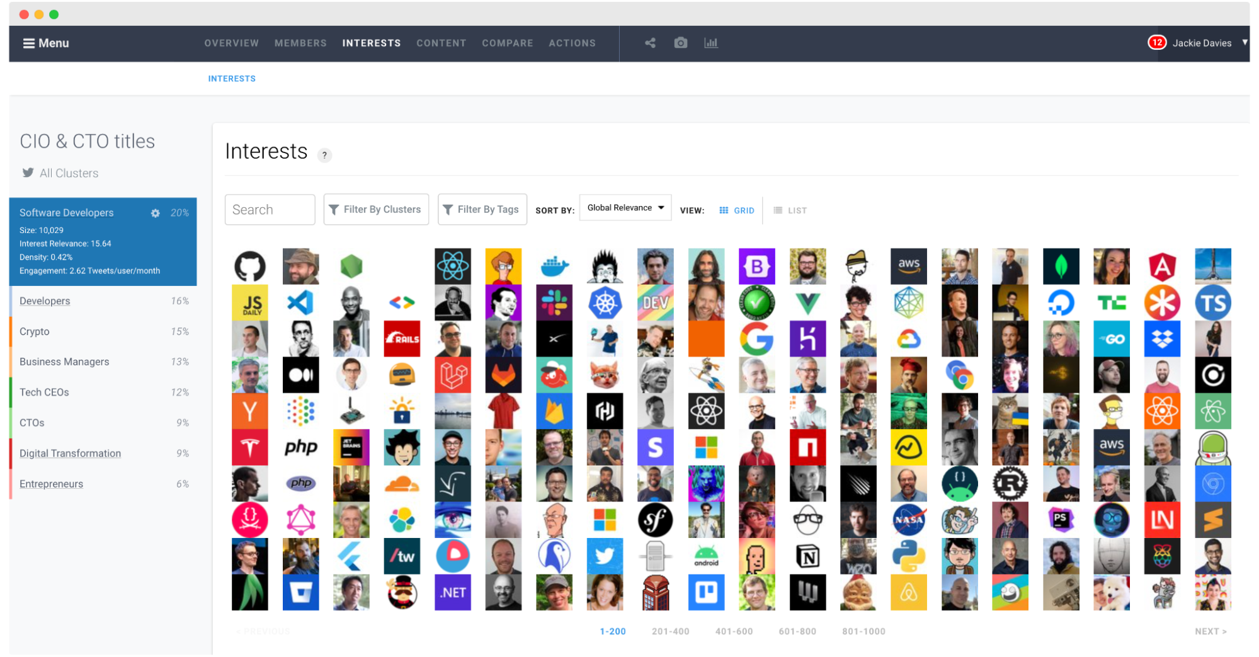The width and height of the screenshot is (1259, 657).
Task: Open the Flutter logo interest
Action: [x=351, y=556]
